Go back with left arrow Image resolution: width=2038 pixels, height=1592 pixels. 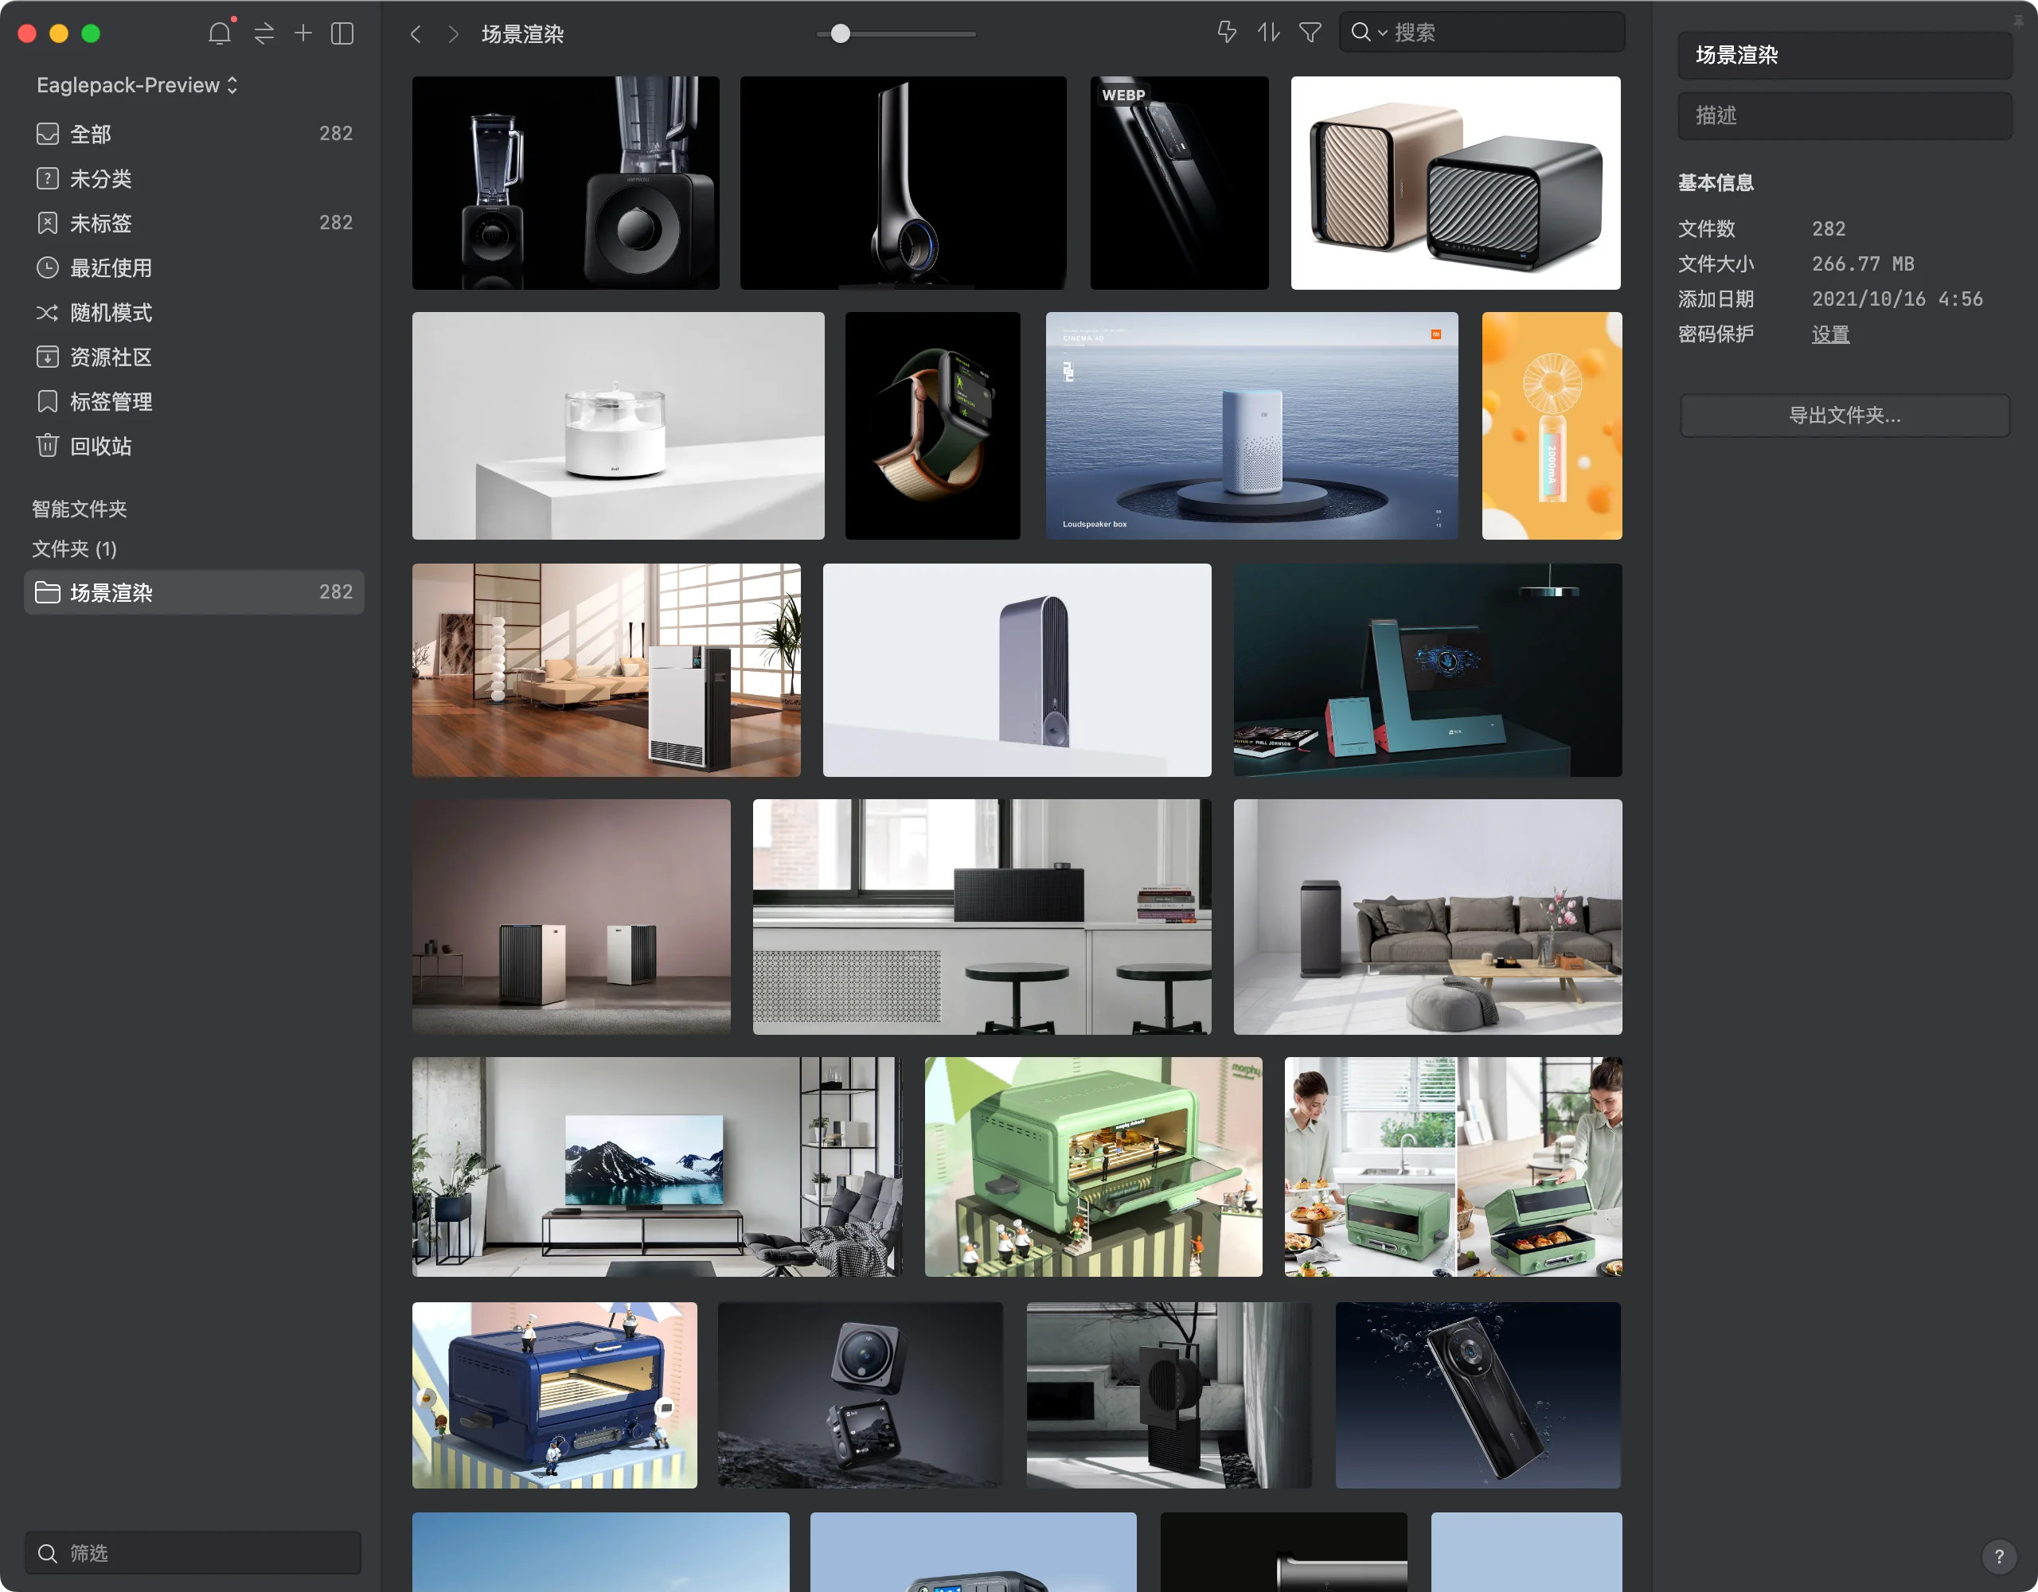[x=416, y=34]
